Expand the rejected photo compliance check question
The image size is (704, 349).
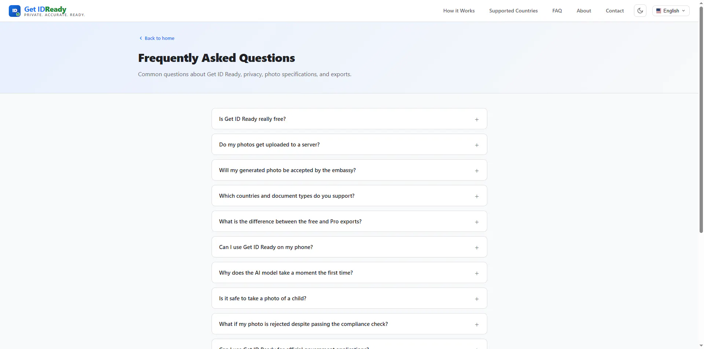[349, 324]
